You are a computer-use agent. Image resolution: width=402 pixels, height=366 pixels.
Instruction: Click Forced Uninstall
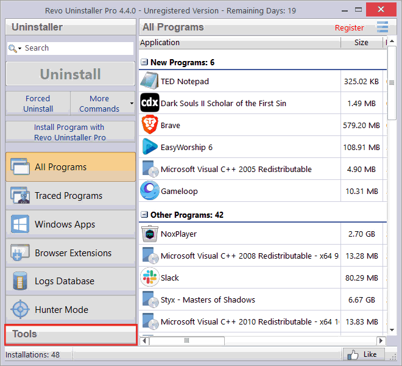click(38, 103)
